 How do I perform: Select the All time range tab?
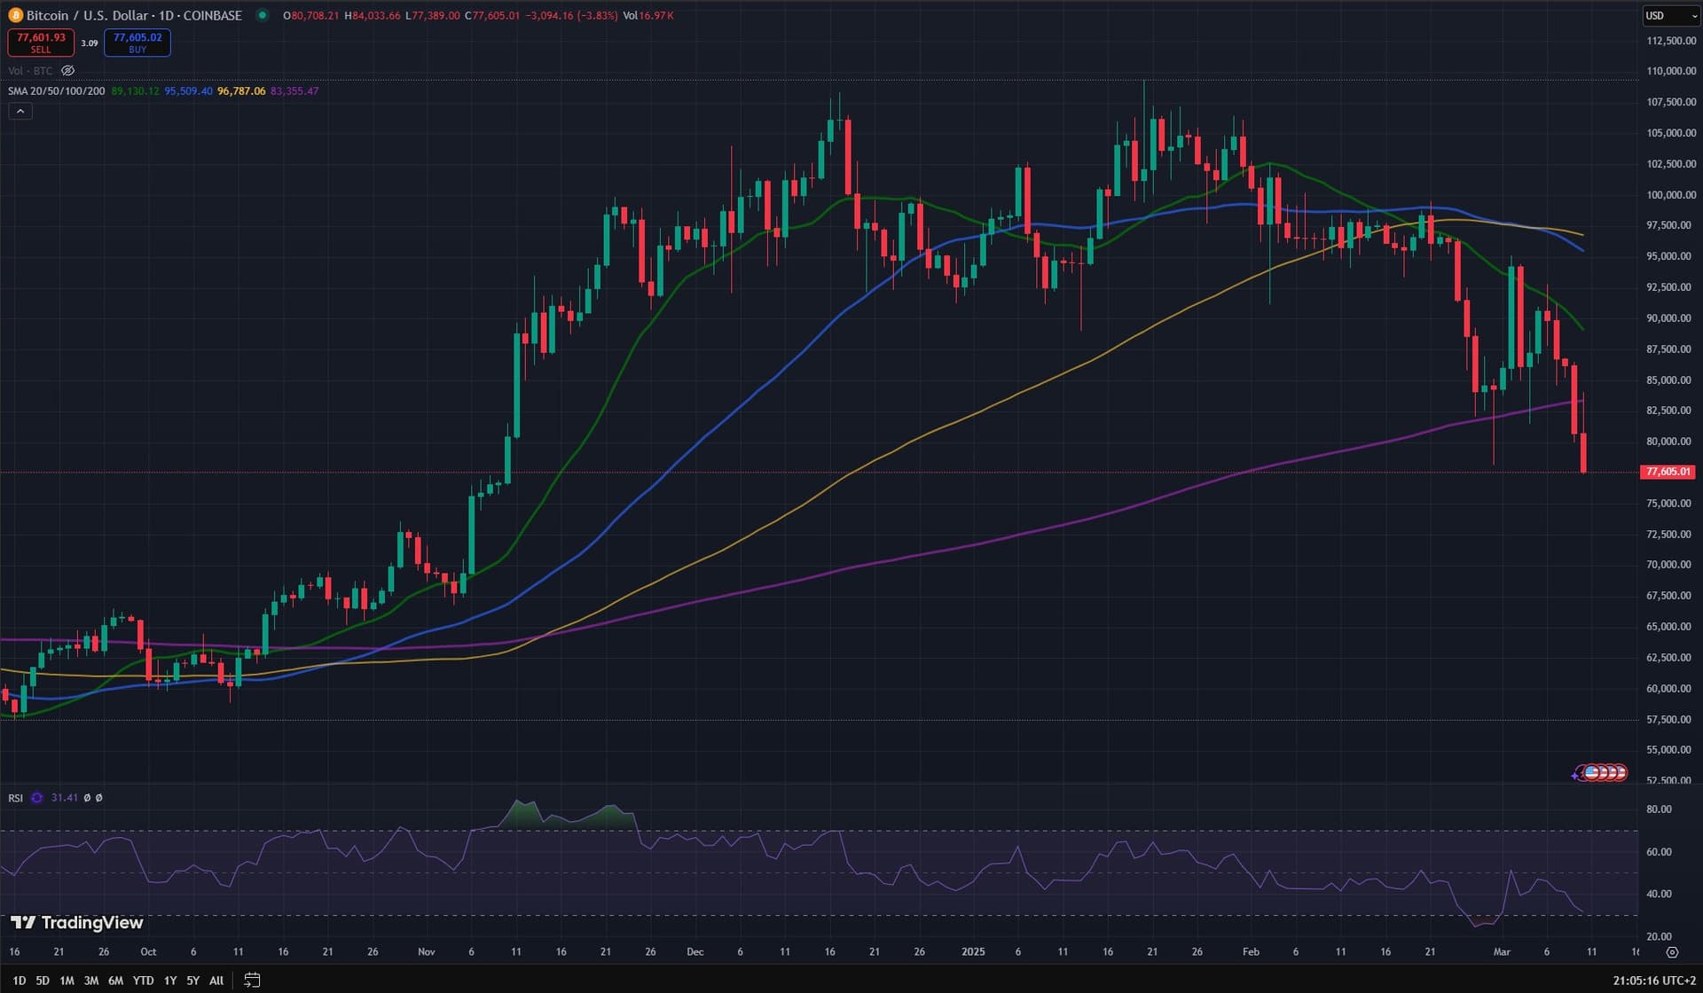point(216,981)
